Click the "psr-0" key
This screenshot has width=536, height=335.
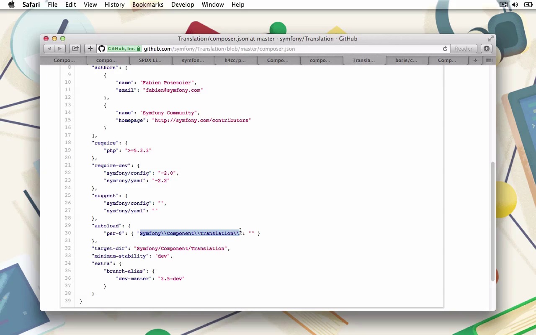[x=114, y=233]
